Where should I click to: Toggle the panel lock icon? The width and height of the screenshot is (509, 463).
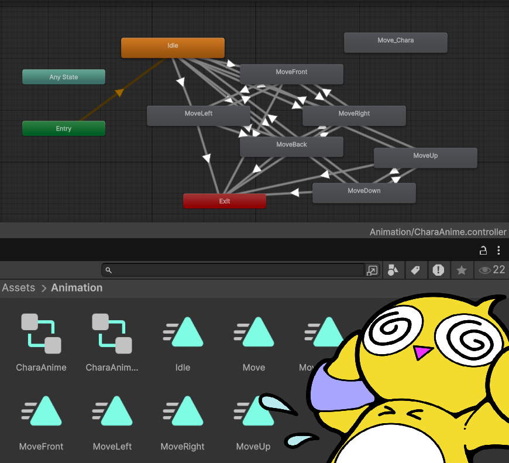483,251
